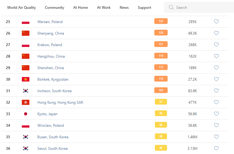Click the South Korea flag beside Incheon

tap(25, 91)
